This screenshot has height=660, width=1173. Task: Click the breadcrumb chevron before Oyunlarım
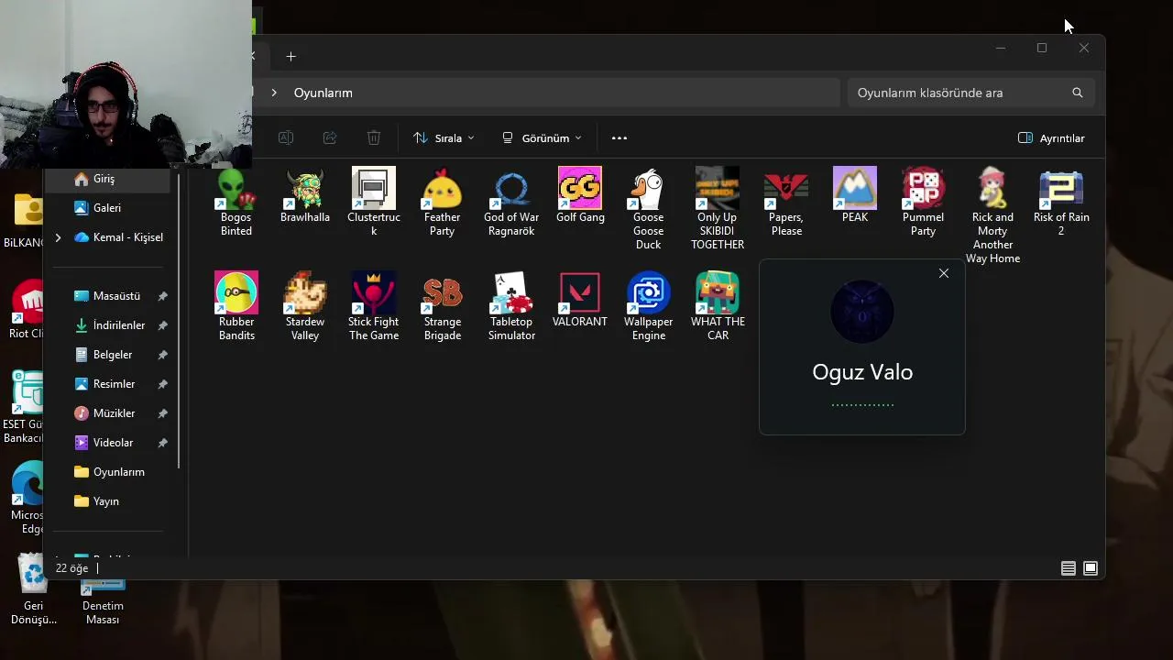(274, 93)
